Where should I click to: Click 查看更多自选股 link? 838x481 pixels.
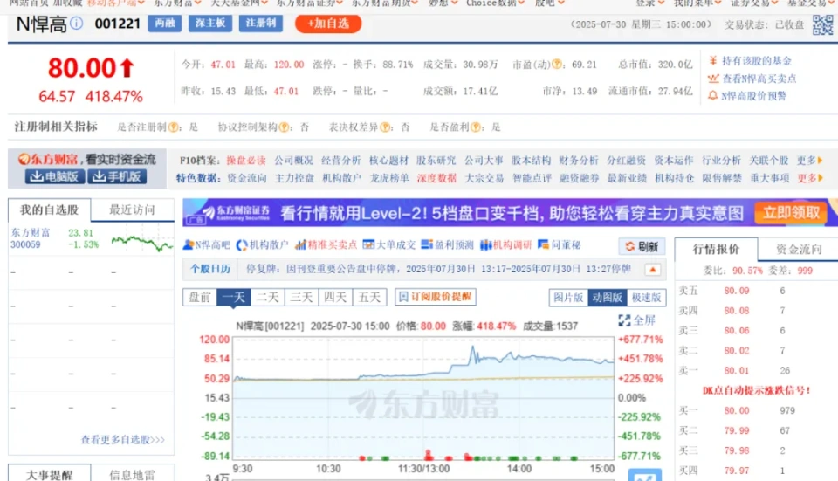click(122, 440)
